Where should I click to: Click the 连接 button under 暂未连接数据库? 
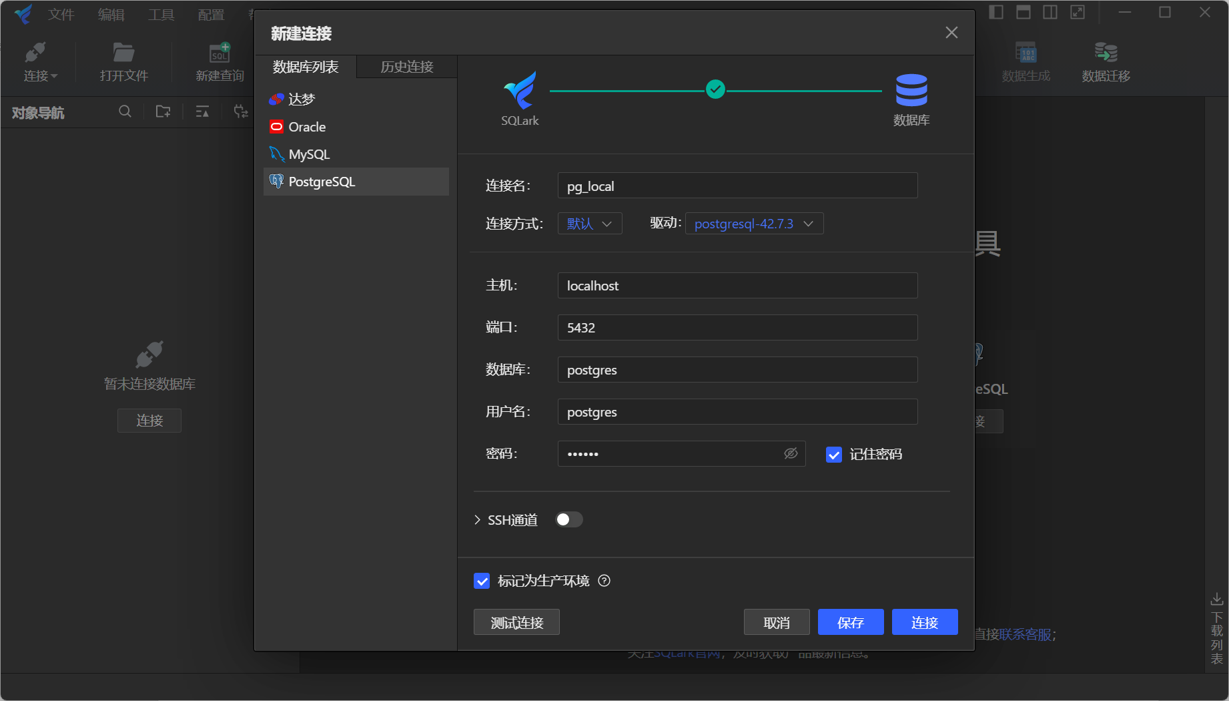click(149, 421)
